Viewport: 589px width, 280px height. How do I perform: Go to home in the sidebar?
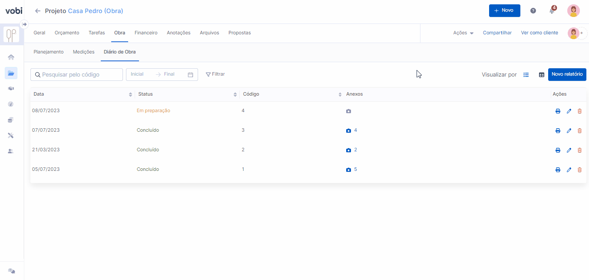click(11, 57)
